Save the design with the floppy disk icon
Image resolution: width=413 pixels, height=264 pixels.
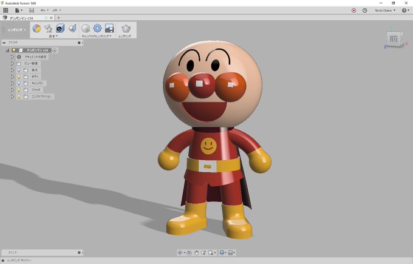click(32, 10)
